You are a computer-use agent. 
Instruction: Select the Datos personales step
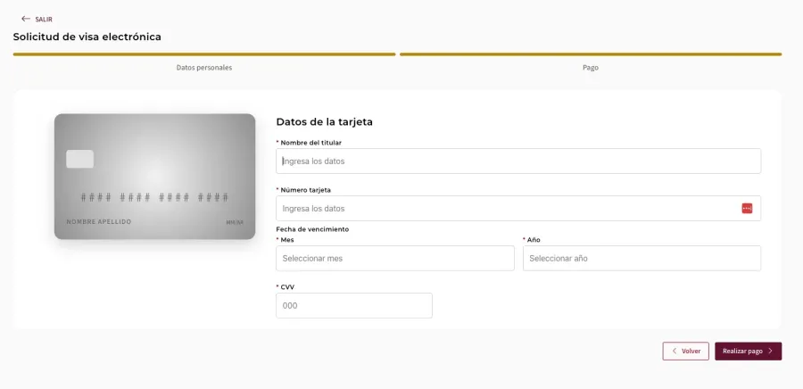pyautogui.click(x=204, y=68)
